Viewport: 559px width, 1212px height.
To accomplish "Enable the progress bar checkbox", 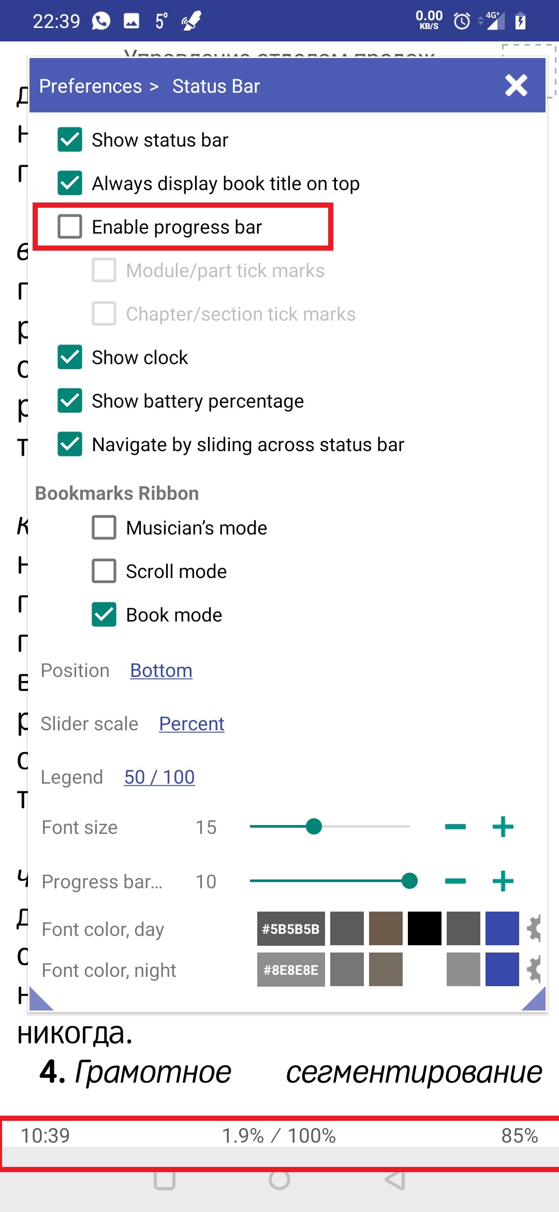I will pyautogui.click(x=70, y=227).
